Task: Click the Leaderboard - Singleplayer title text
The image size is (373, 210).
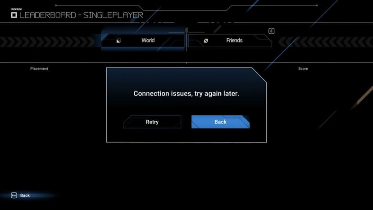Action: tap(81, 15)
